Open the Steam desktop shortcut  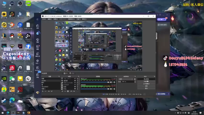pos(4,101)
